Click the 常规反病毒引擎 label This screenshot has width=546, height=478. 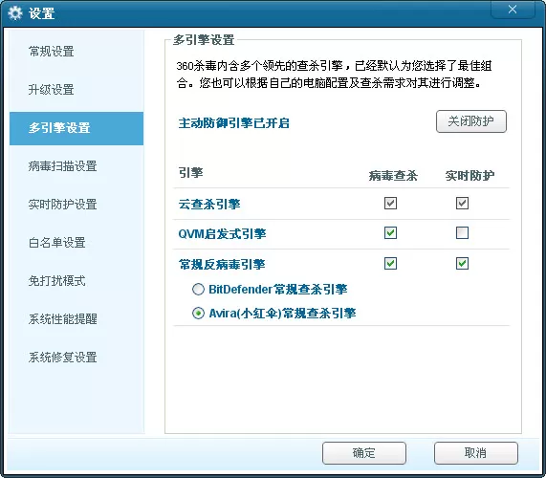click(222, 264)
